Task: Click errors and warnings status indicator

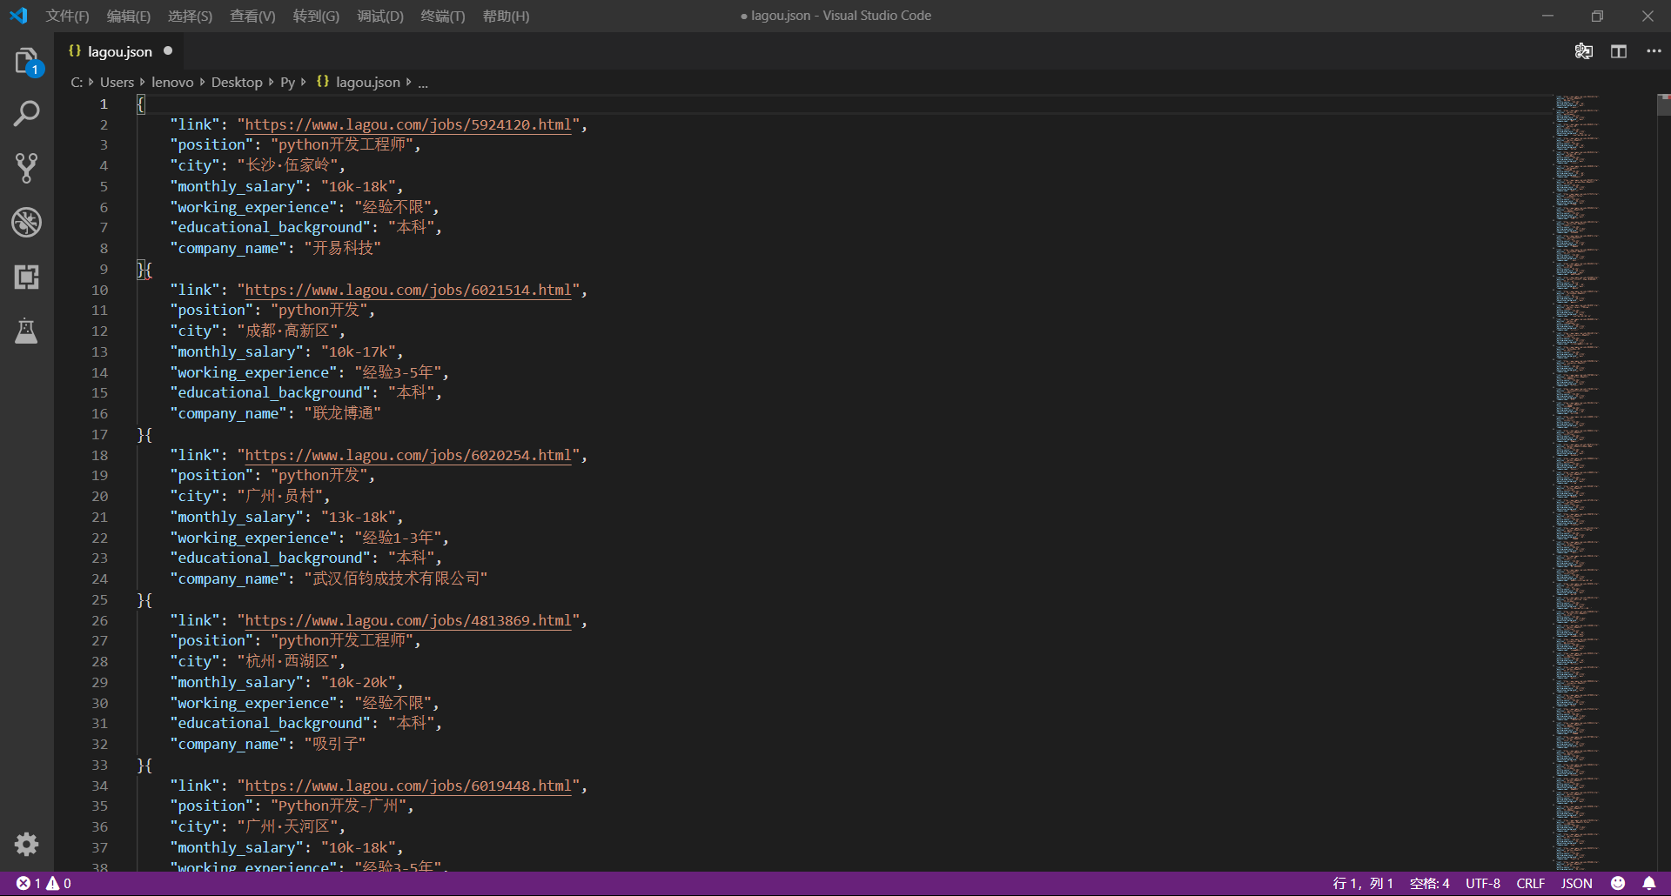Action: (x=44, y=883)
